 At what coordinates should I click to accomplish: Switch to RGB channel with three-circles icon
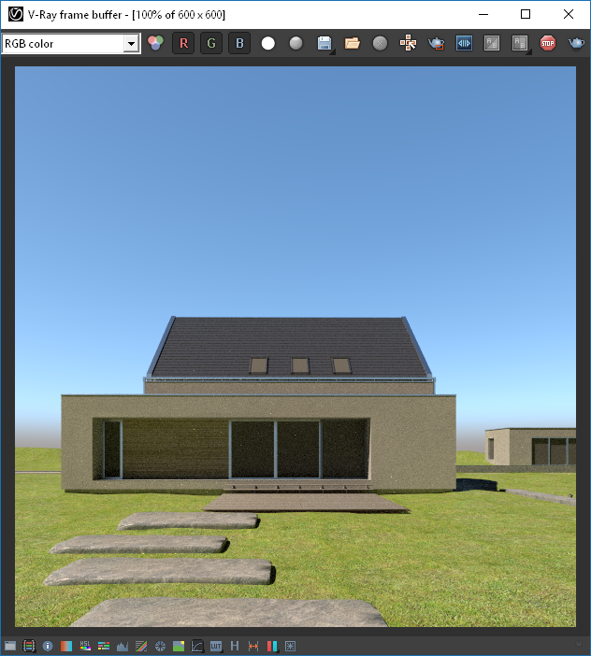pos(156,43)
